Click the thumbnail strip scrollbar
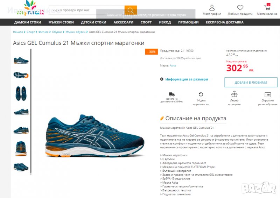Screen dimensions: 280x198 tap(31, 111)
